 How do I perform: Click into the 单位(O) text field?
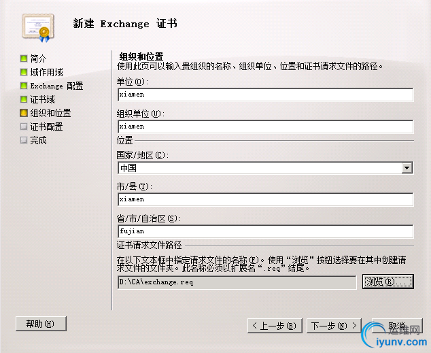point(266,95)
